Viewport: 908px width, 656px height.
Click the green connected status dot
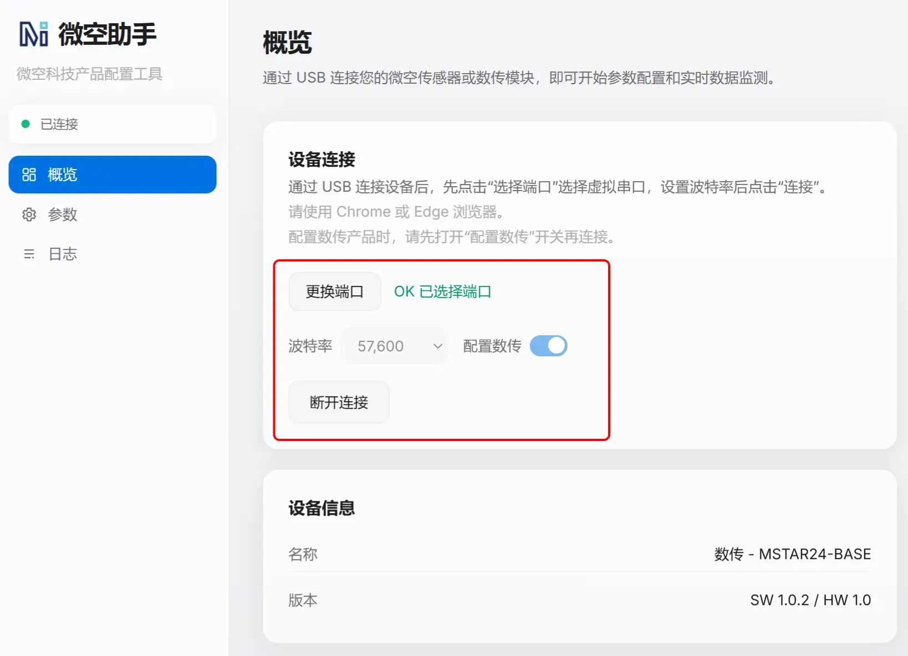tap(25, 124)
